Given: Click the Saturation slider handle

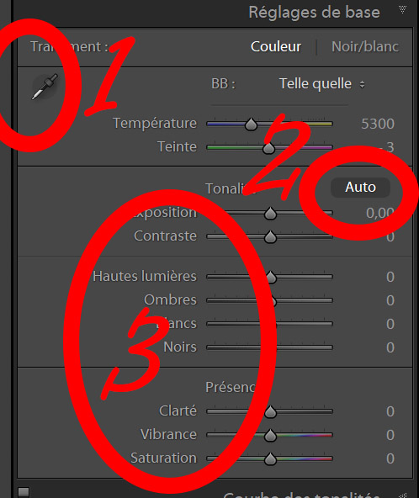Looking at the screenshot, I should pos(270,459).
